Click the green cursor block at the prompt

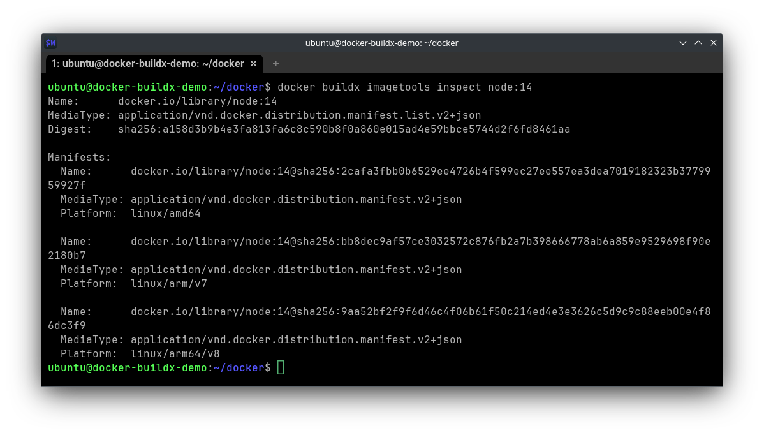tap(281, 367)
